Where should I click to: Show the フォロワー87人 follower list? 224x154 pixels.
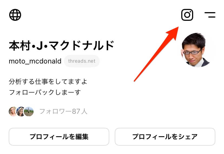tap(63, 111)
